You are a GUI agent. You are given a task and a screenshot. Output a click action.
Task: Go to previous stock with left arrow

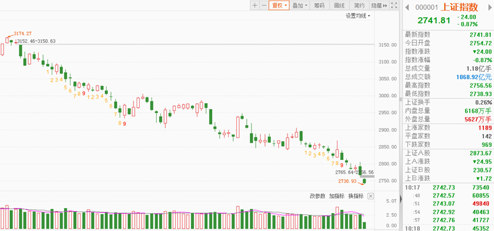407,7
